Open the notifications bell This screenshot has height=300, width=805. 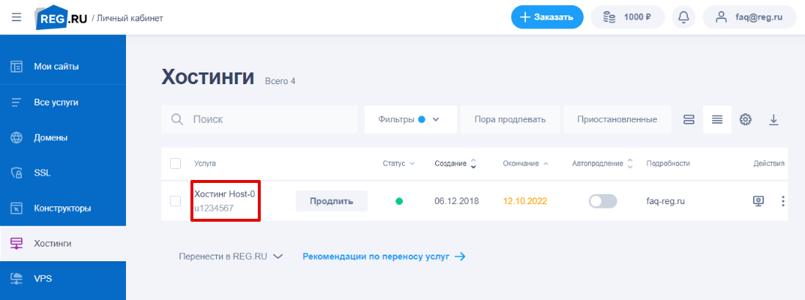pyautogui.click(x=683, y=17)
